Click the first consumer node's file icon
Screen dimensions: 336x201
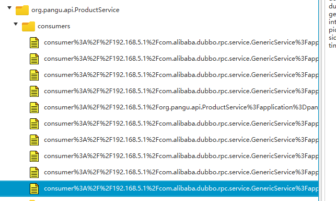(34, 42)
